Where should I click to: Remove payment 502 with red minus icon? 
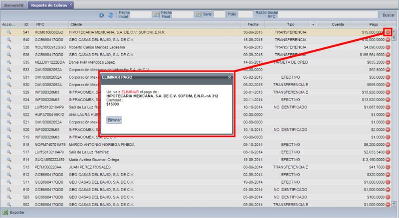tap(388, 204)
